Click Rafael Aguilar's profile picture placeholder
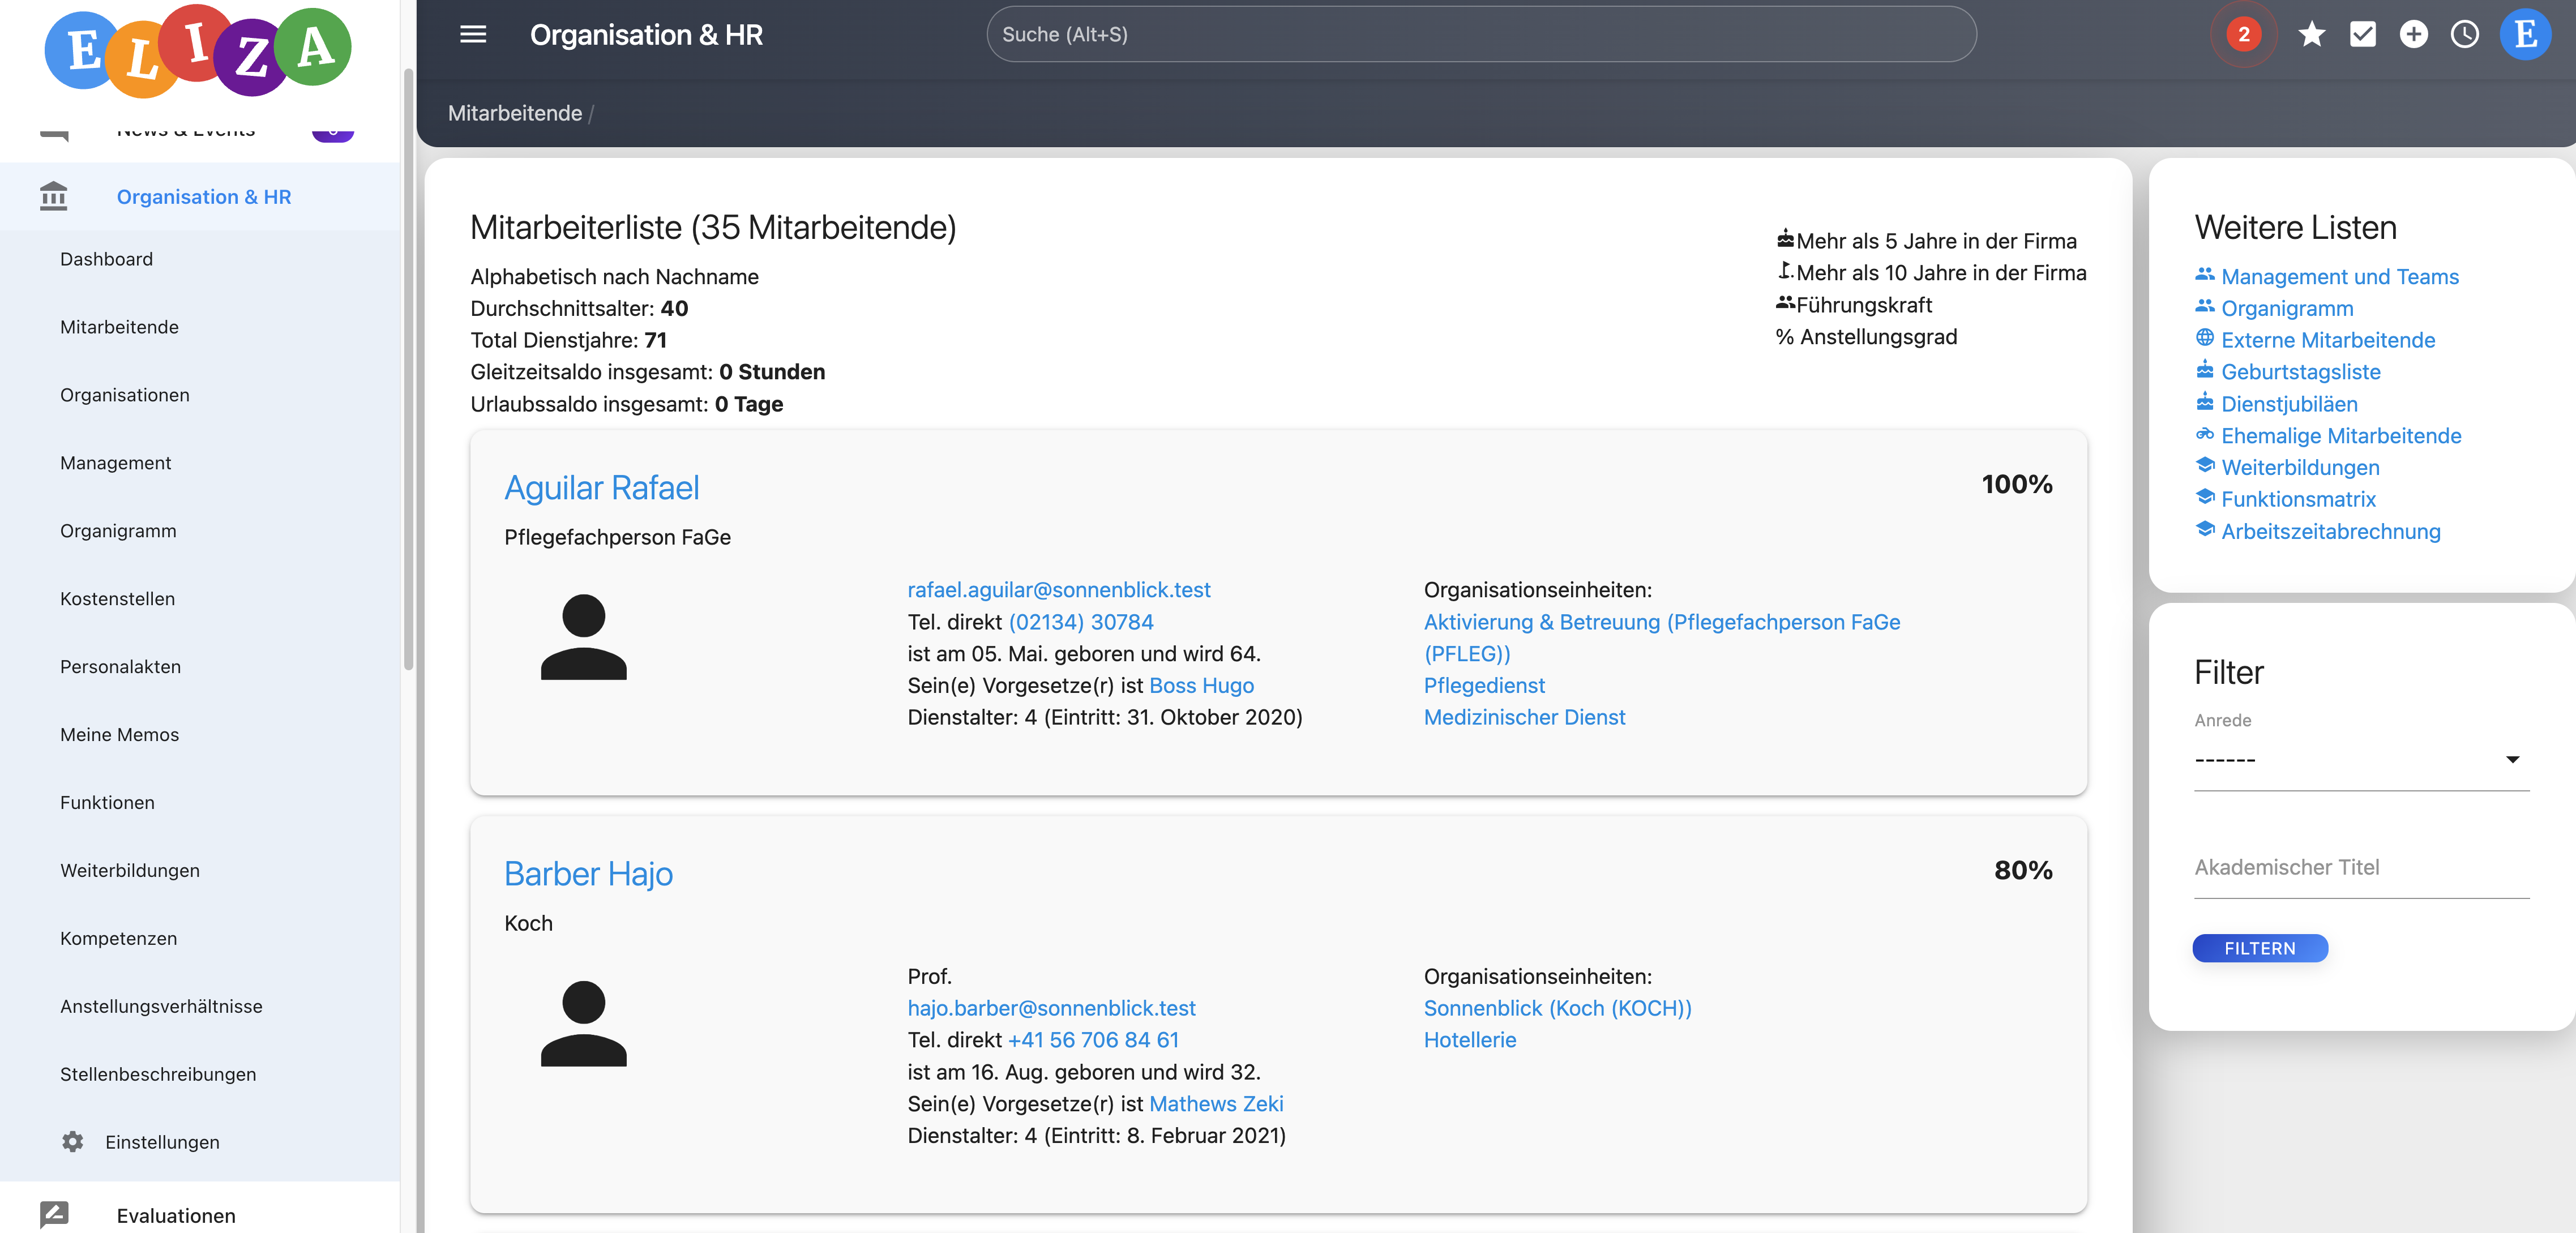The height and width of the screenshot is (1233, 2576). [583, 637]
